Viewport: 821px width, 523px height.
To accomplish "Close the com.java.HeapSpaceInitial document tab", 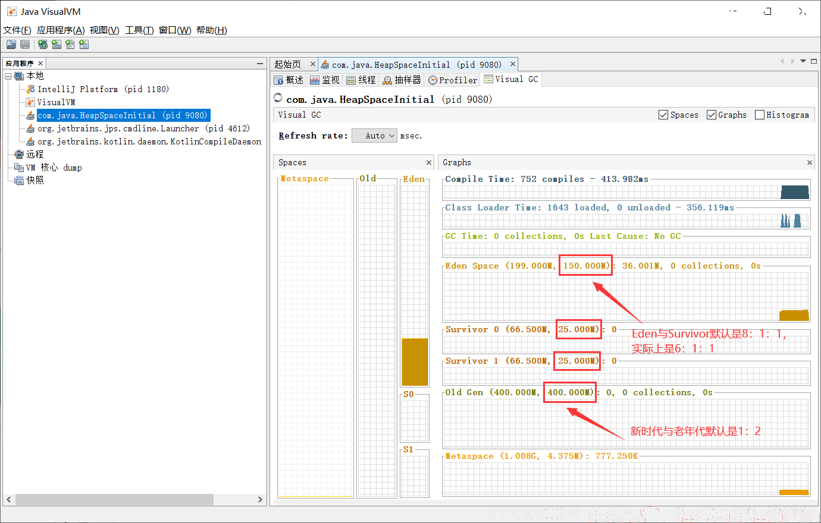I will [513, 64].
